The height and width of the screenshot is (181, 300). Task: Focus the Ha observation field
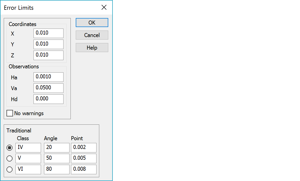48,77
